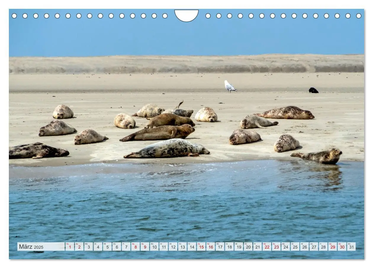Select Monday 17 date cell
The image size is (373, 268).
click(x=220, y=247)
